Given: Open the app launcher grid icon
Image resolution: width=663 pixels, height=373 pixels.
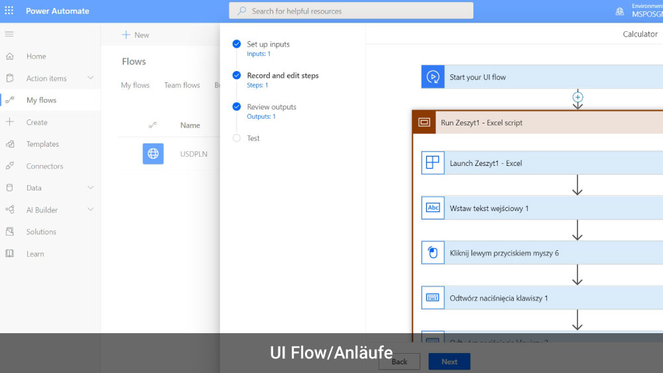Looking at the screenshot, I should pos(9,11).
